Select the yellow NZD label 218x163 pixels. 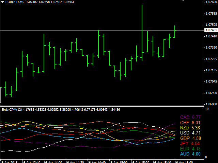coord(185,128)
